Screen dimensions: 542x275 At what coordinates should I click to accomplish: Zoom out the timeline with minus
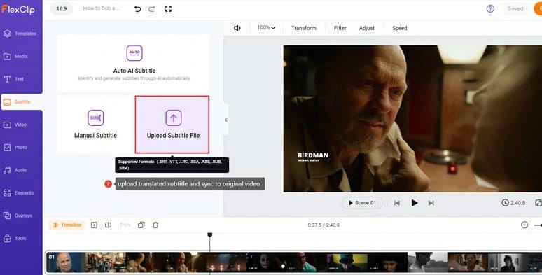click(x=524, y=225)
